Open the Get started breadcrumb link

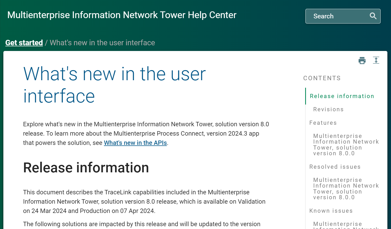point(24,43)
